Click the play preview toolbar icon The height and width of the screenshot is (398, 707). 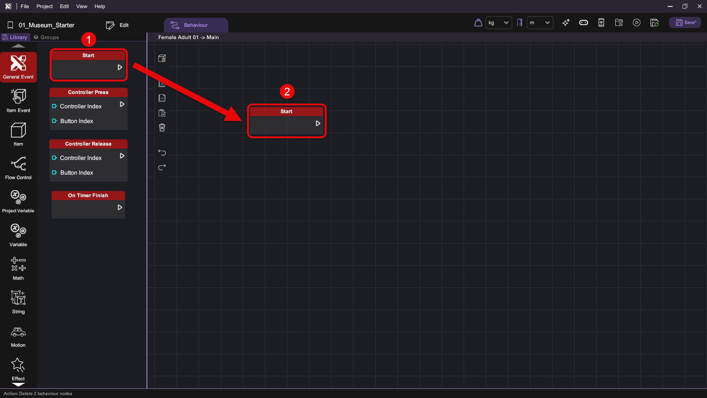pyautogui.click(x=636, y=23)
